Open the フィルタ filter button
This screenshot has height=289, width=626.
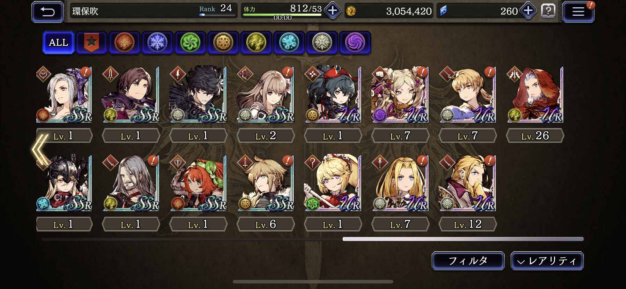[468, 261]
